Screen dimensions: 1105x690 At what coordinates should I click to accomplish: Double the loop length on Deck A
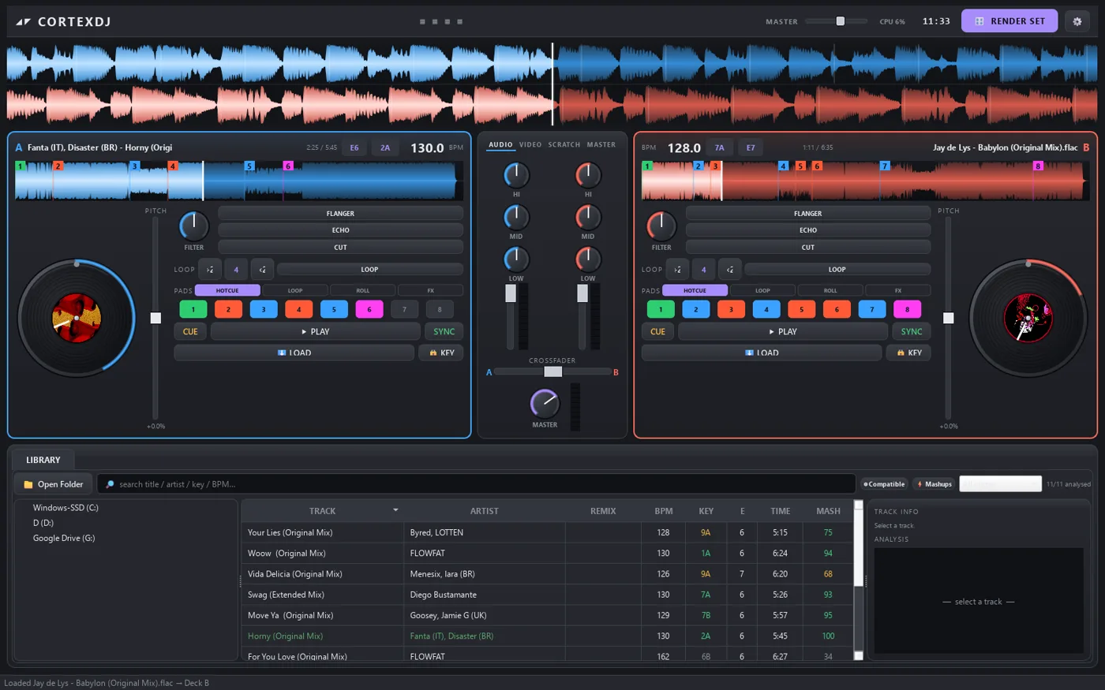pos(262,270)
